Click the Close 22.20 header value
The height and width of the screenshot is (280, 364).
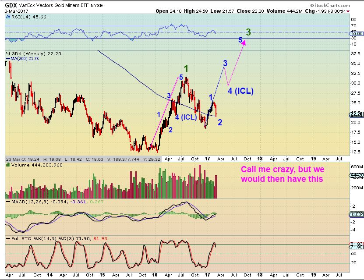click(x=250, y=11)
